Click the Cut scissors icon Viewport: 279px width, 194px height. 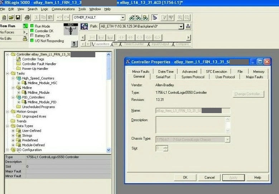coord(36,18)
